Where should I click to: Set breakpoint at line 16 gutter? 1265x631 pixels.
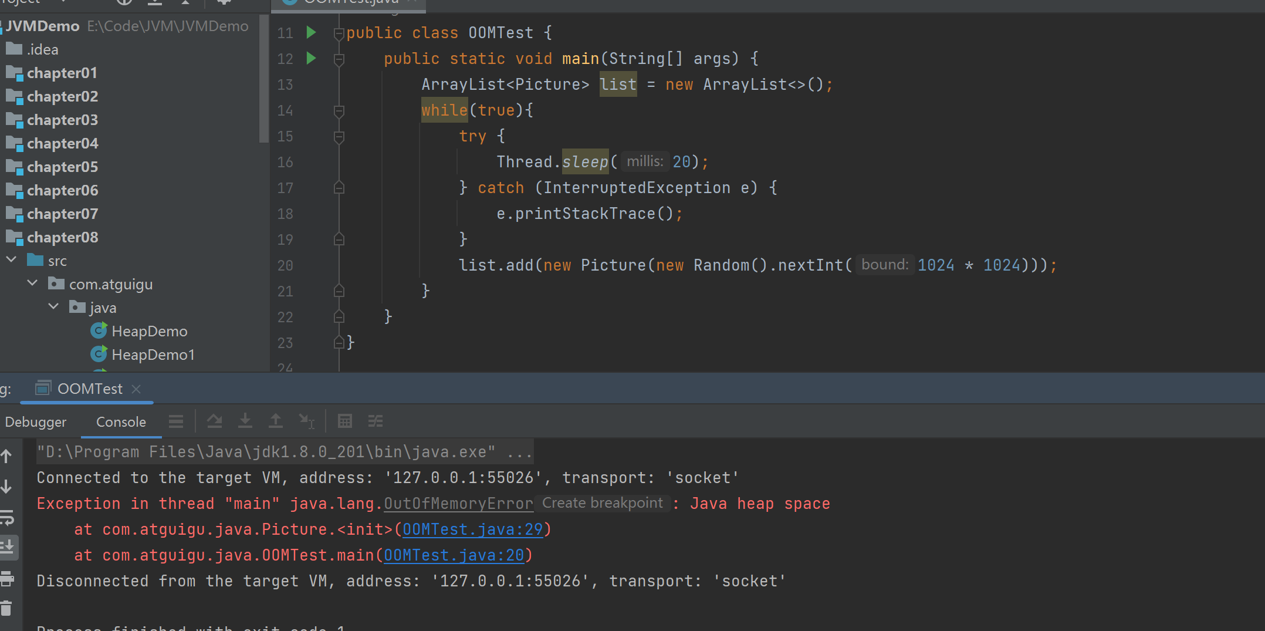coord(312,162)
